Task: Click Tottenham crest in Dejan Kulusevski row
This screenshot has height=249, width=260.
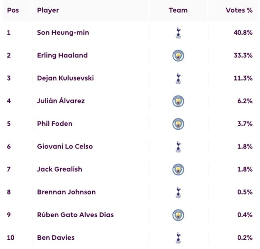Action: click(178, 78)
